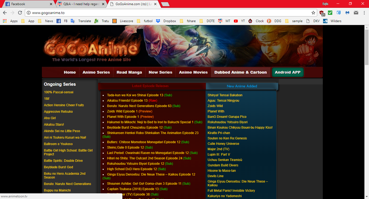Image resolution: width=369 pixels, height=199 pixels.
Task: Expand the App bookmarks folder
Action: point(28,21)
